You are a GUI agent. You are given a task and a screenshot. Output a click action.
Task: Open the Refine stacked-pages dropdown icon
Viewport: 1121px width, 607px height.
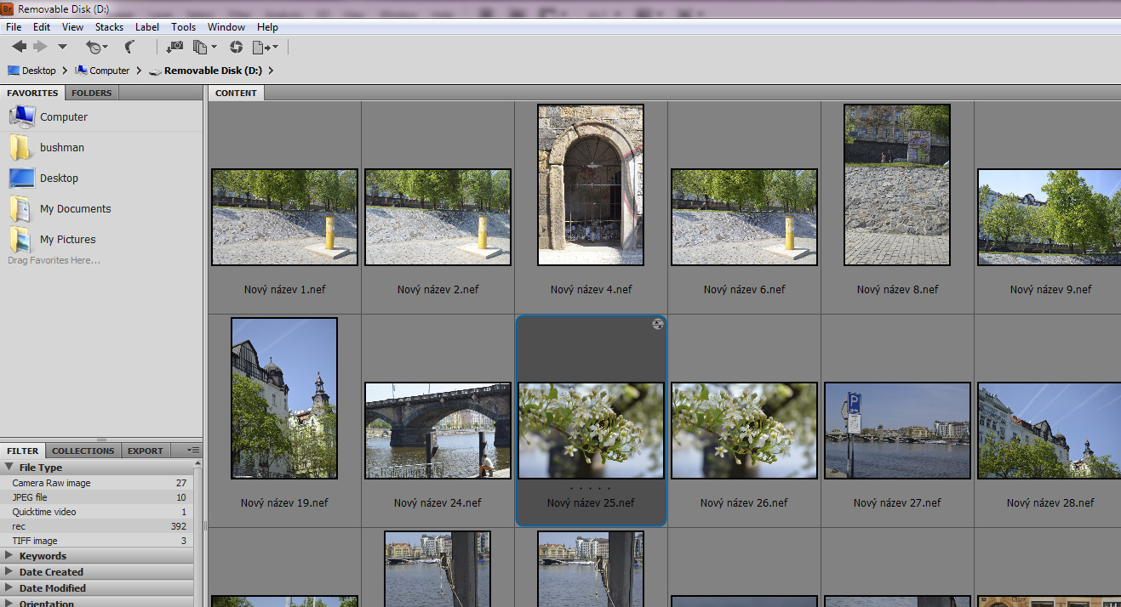click(204, 47)
